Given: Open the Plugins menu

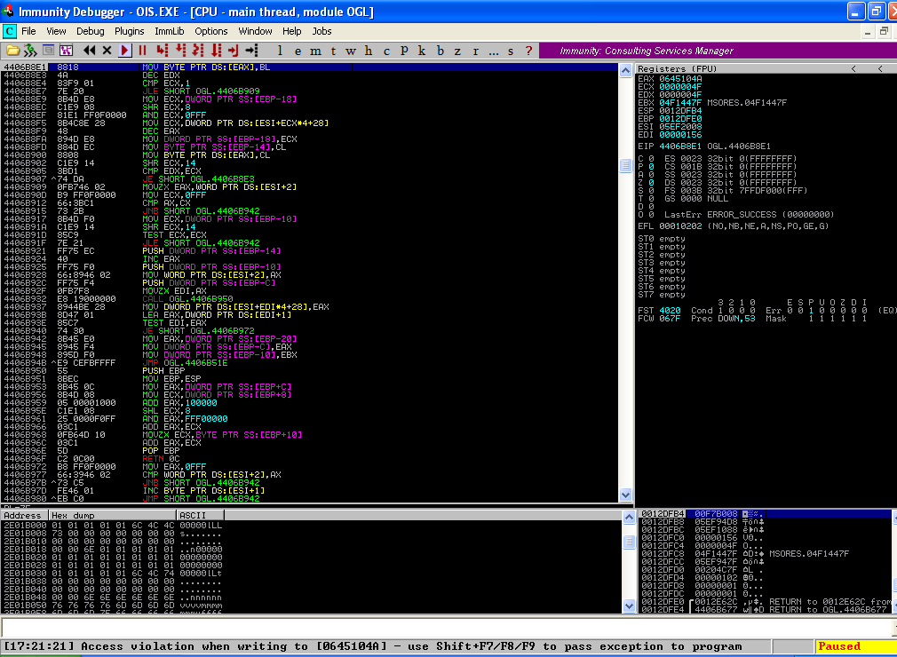Looking at the screenshot, I should click(x=130, y=31).
